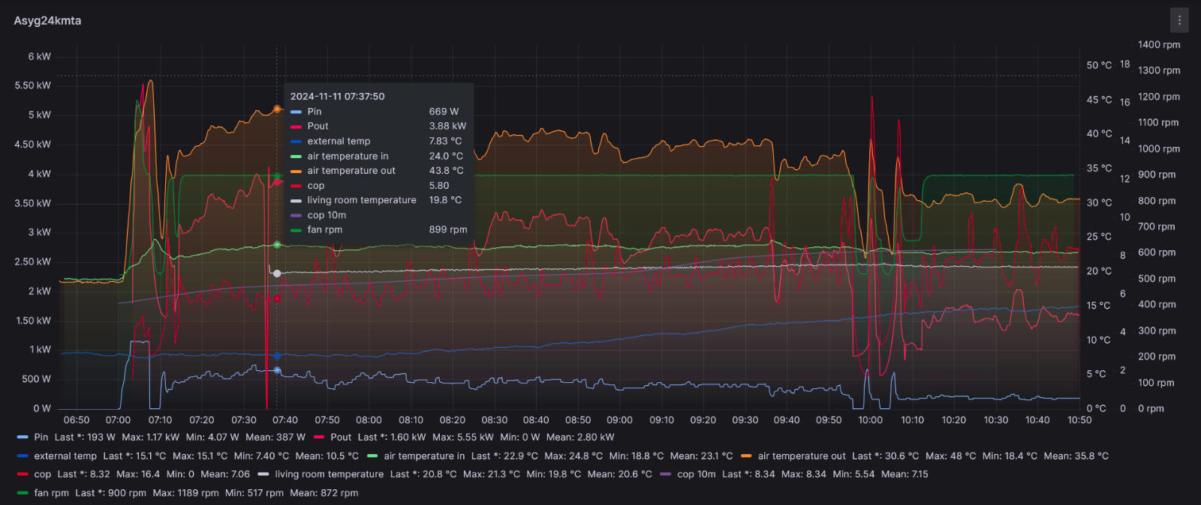
Task: Click the Pin color swatch in bottom legend
Action: tap(23, 438)
